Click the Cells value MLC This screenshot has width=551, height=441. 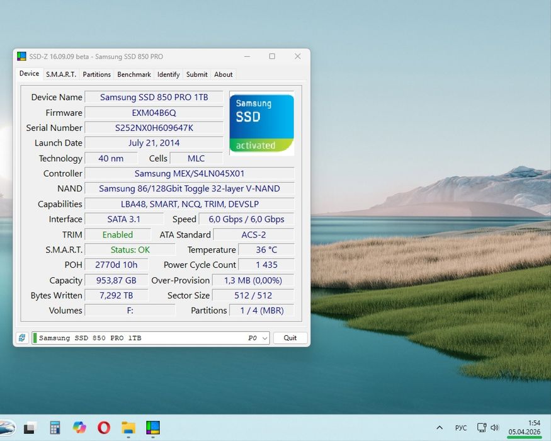(196, 158)
